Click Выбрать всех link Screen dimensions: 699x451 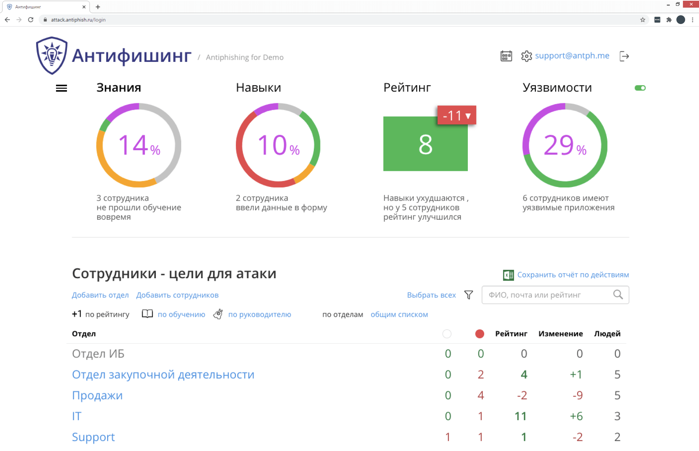431,295
